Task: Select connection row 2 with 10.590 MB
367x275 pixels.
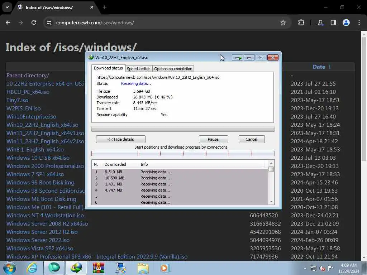Action: pyautogui.click(x=180, y=178)
